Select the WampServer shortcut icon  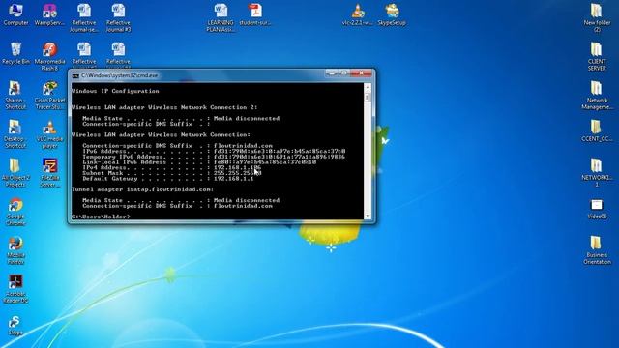click(x=49, y=14)
